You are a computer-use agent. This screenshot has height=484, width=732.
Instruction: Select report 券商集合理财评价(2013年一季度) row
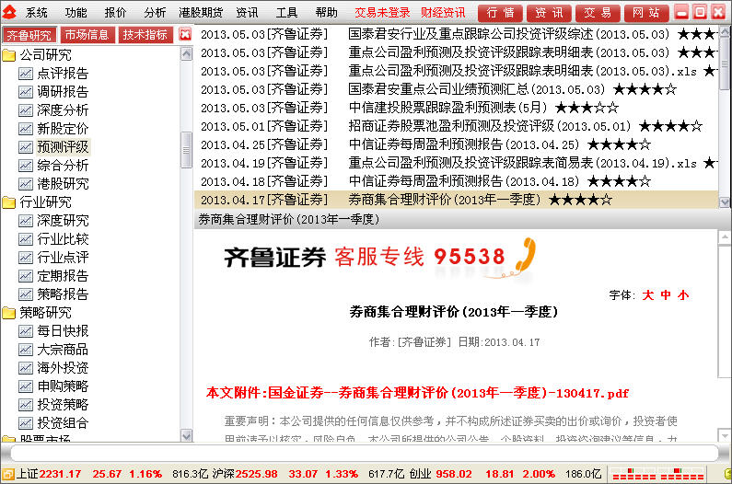click(456, 200)
